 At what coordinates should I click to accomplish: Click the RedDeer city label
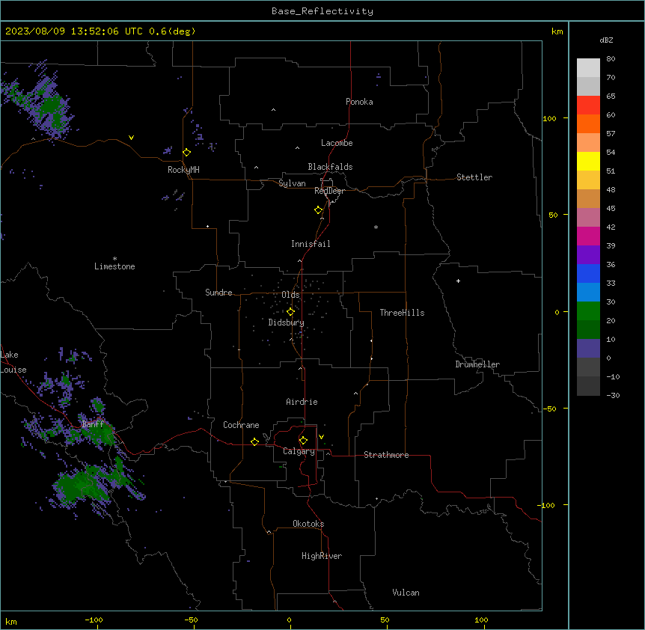coord(329,191)
